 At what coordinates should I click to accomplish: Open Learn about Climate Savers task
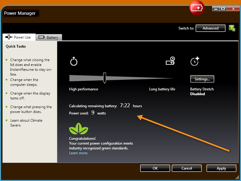26,123
